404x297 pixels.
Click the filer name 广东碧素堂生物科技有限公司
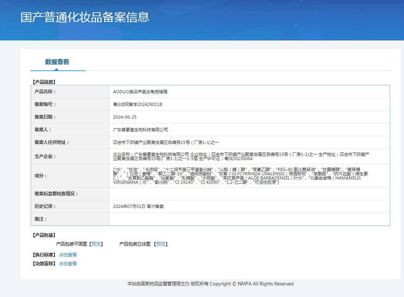[x=140, y=130]
